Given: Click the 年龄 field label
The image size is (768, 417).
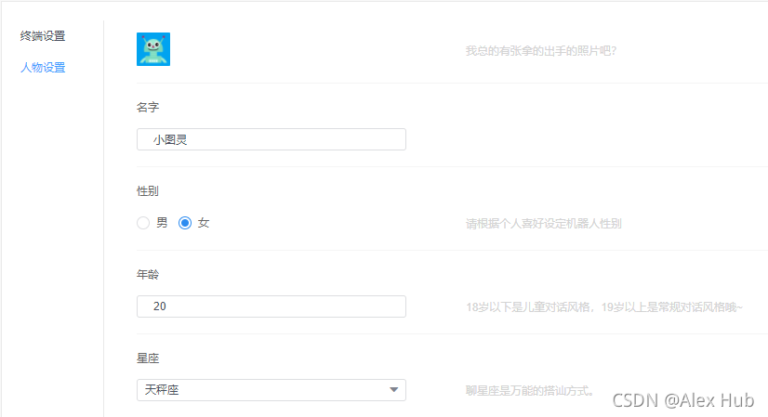Looking at the screenshot, I should [x=148, y=275].
